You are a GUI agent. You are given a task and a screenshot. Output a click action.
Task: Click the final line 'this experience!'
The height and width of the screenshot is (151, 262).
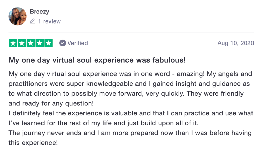click(x=33, y=143)
